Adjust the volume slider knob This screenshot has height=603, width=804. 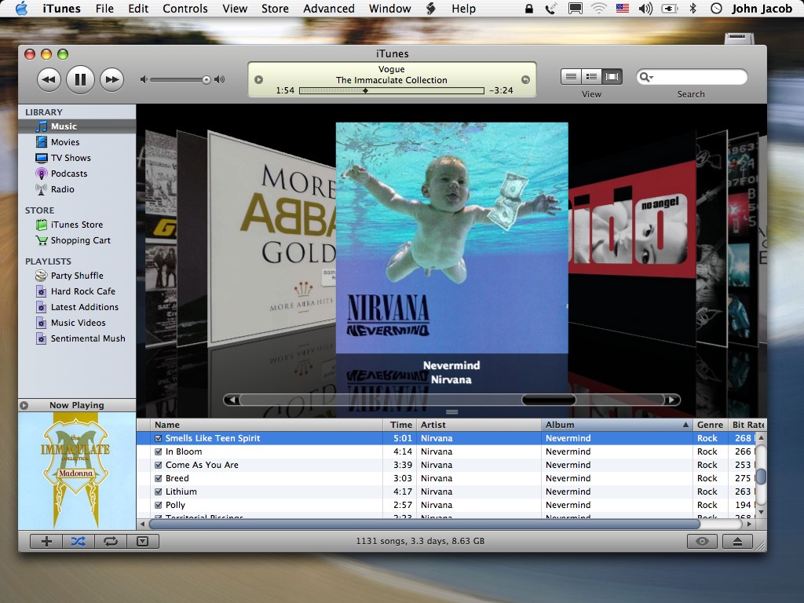(206, 79)
